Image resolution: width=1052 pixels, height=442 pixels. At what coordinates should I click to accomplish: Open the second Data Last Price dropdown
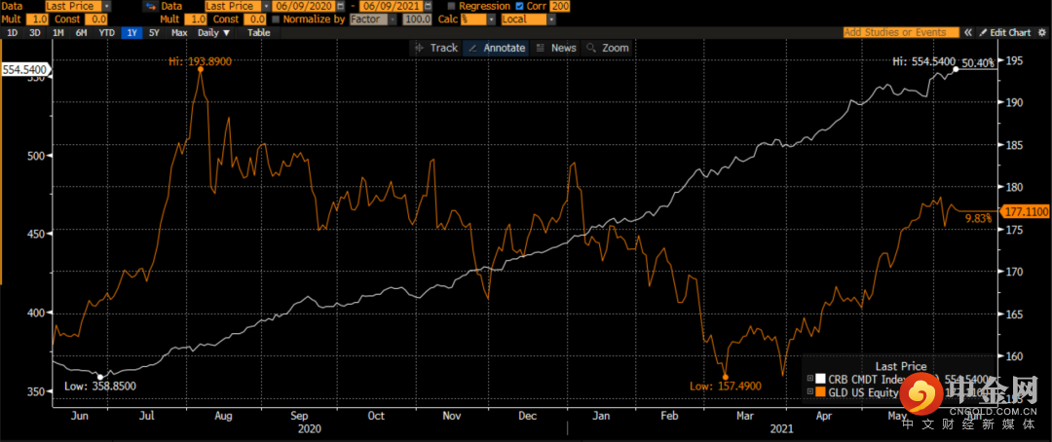click(x=266, y=6)
